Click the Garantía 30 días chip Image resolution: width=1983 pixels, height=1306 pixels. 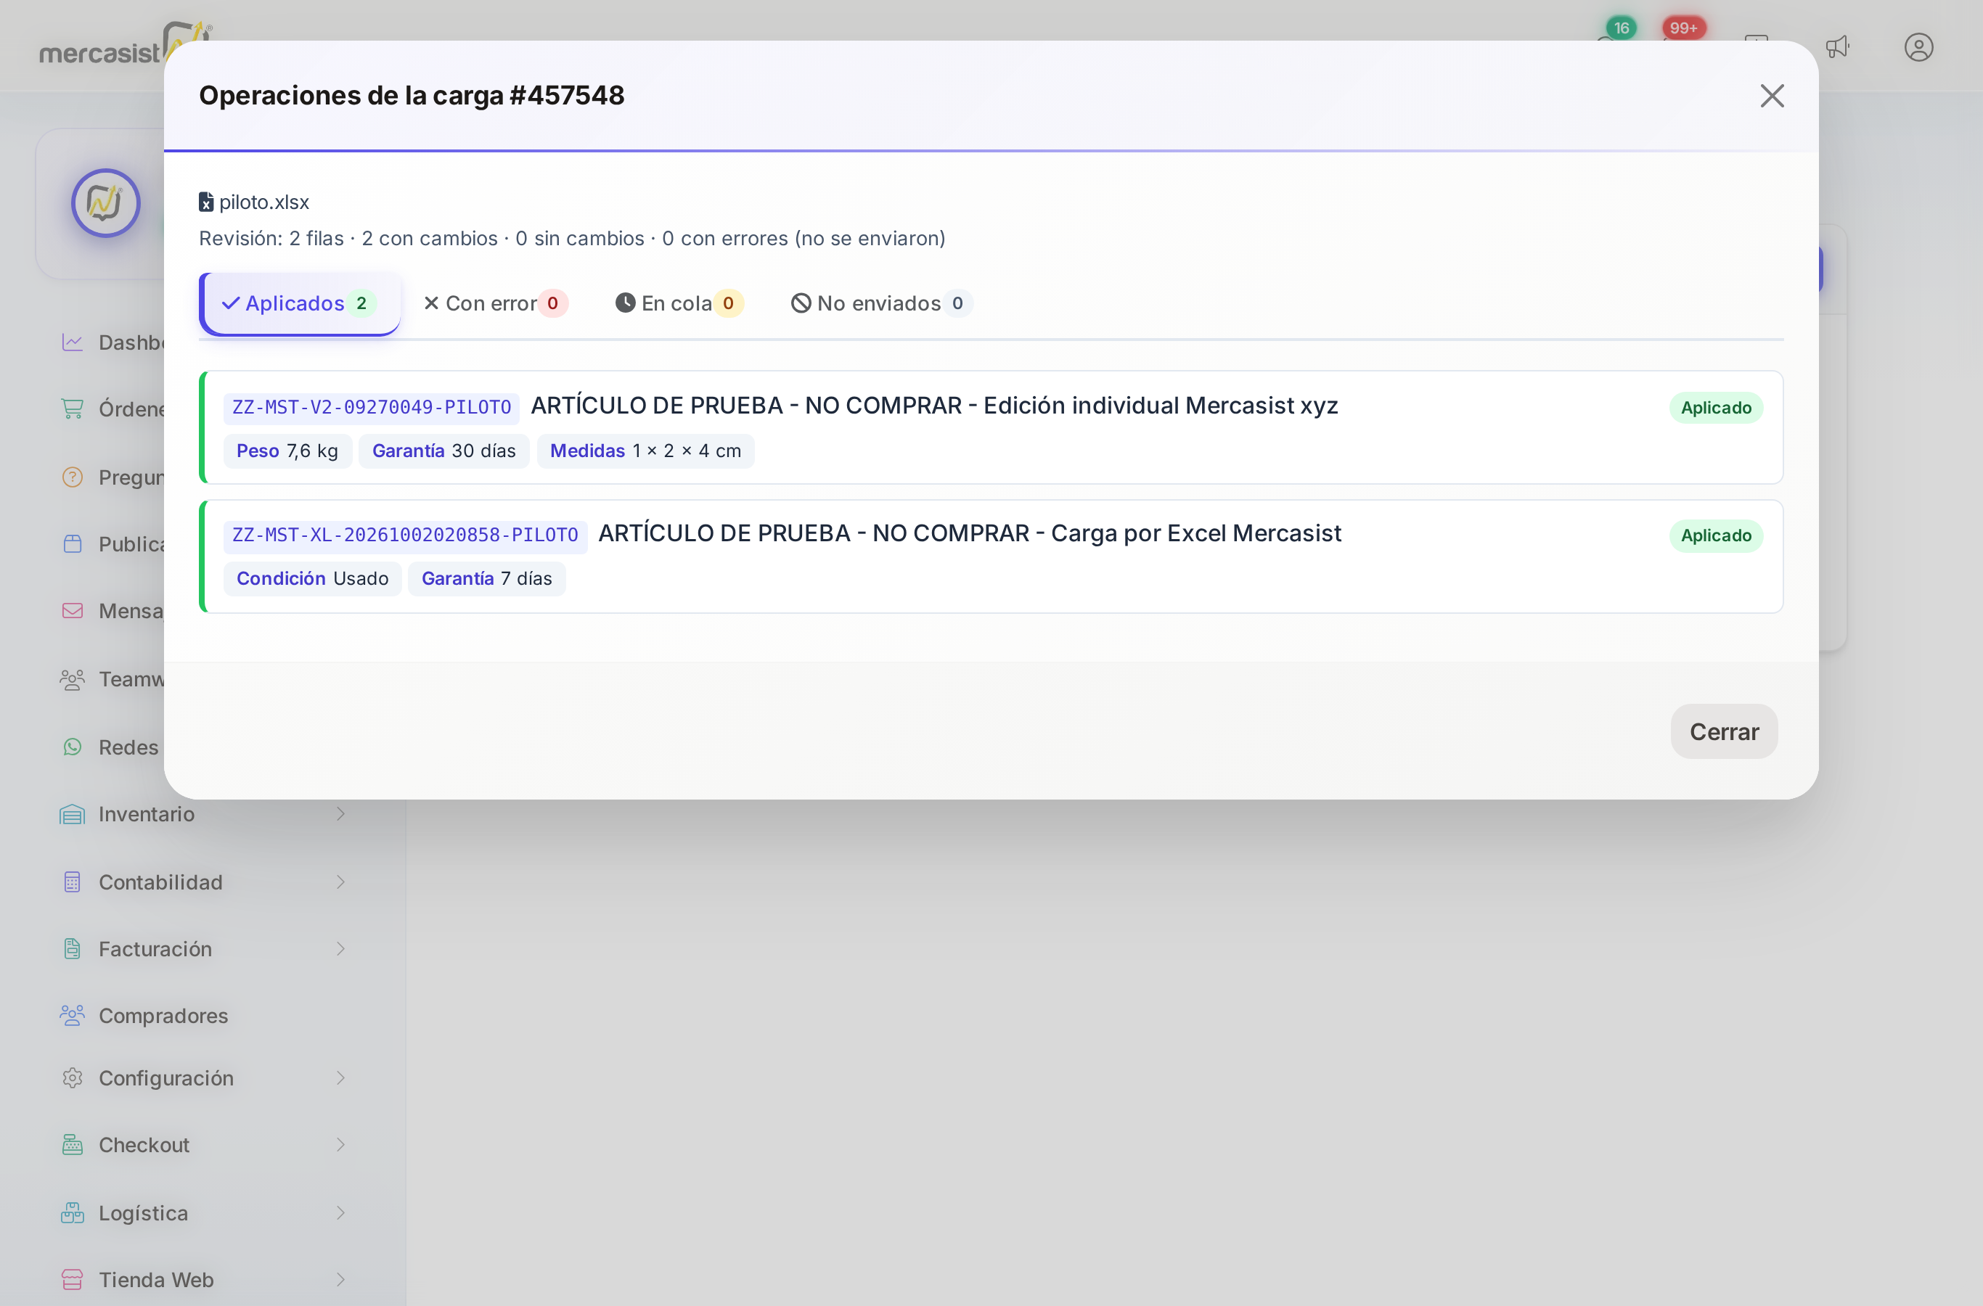(x=444, y=451)
